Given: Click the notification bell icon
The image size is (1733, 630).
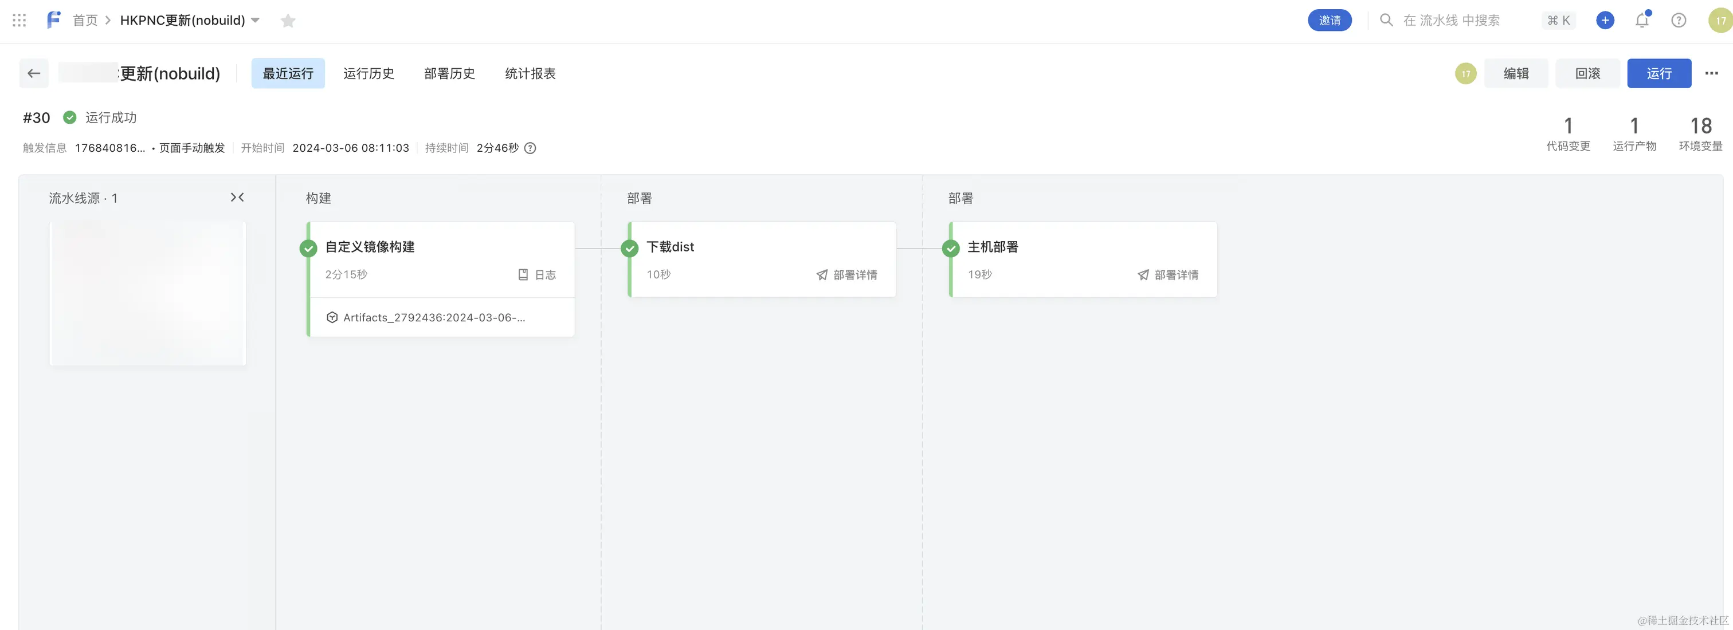Looking at the screenshot, I should point(1641,20).
